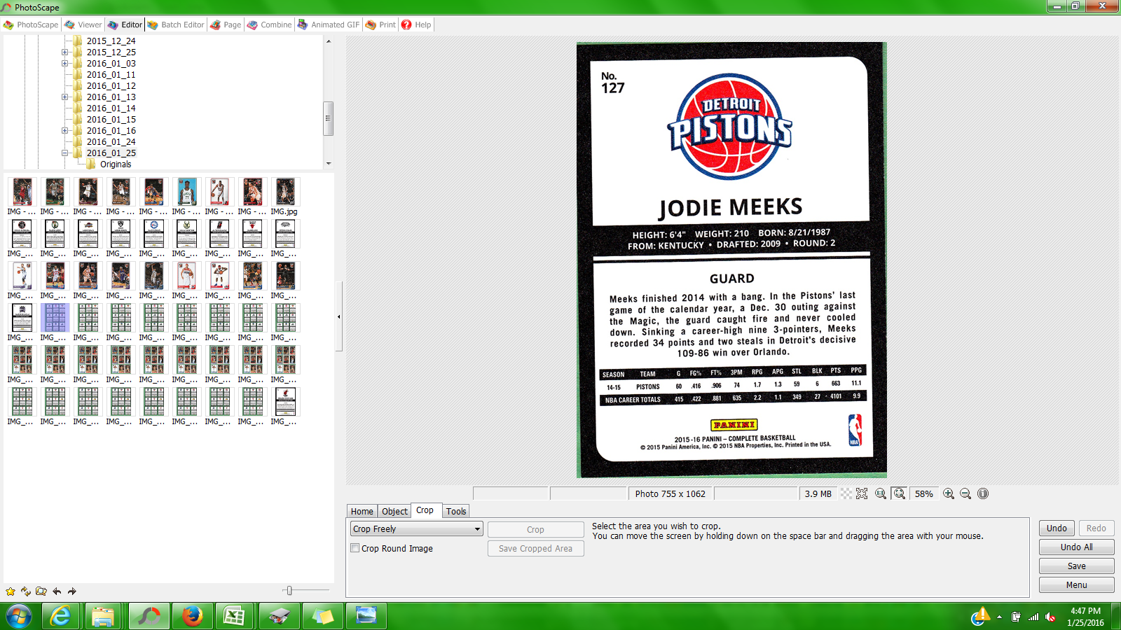Click the folder tree scroll-down arrow

tap(328, 164)
